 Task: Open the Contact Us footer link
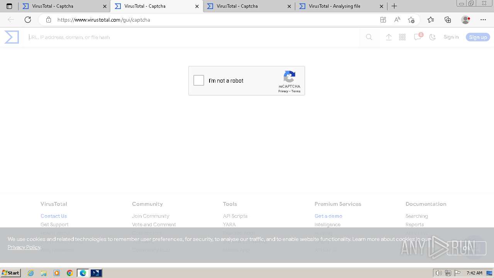point(54,216)
